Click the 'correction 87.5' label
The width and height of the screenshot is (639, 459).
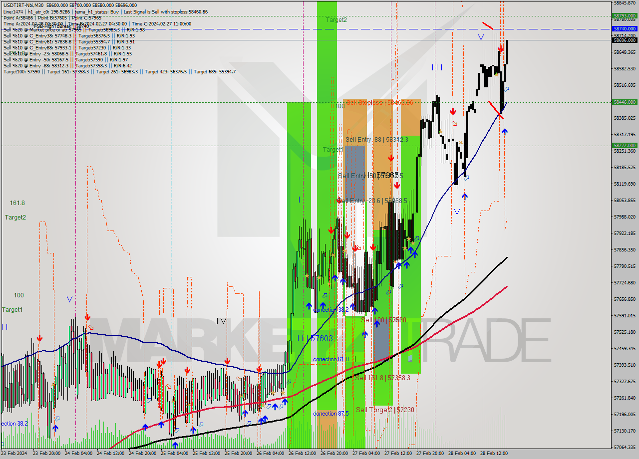(x=331, y=414)
